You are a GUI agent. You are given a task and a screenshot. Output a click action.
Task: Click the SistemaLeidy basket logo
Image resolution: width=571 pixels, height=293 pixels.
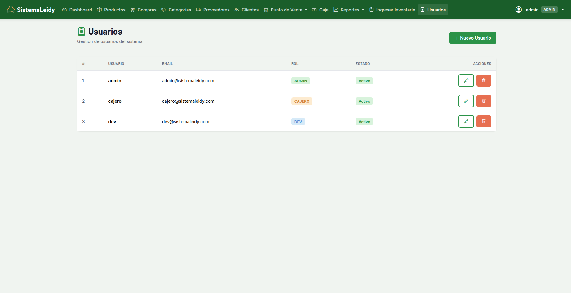pos(11,10)
